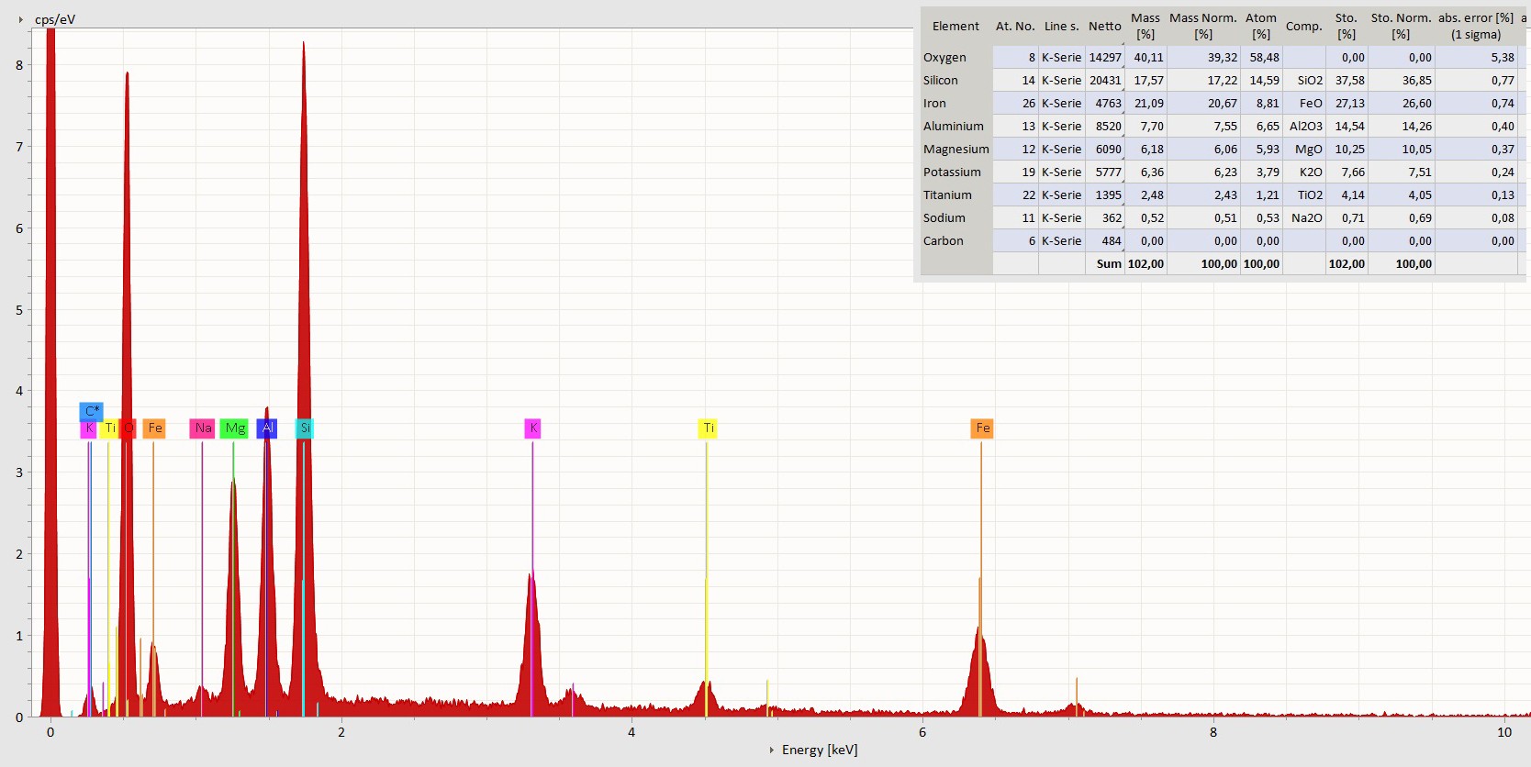Screen dimensions: 1531x767
Task: Click the orange Fe label near 6.4 keV
Action: click(x=982, y=428)
